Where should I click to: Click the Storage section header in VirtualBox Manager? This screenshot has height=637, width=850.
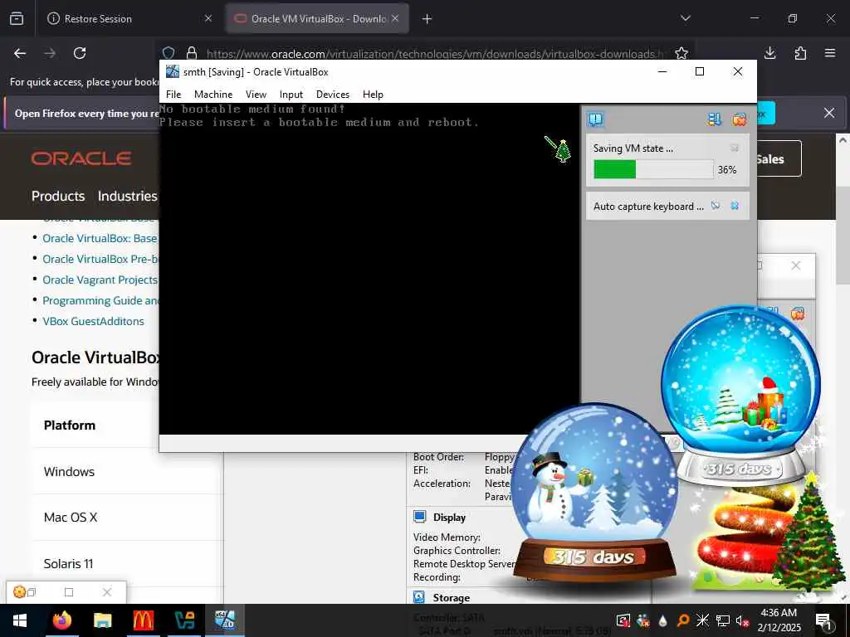pos(451,598)
